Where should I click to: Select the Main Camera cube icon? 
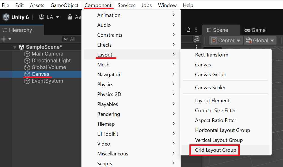pos(27,54)
